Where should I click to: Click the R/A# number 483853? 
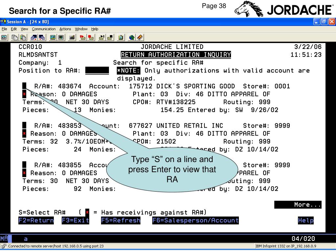70,126
